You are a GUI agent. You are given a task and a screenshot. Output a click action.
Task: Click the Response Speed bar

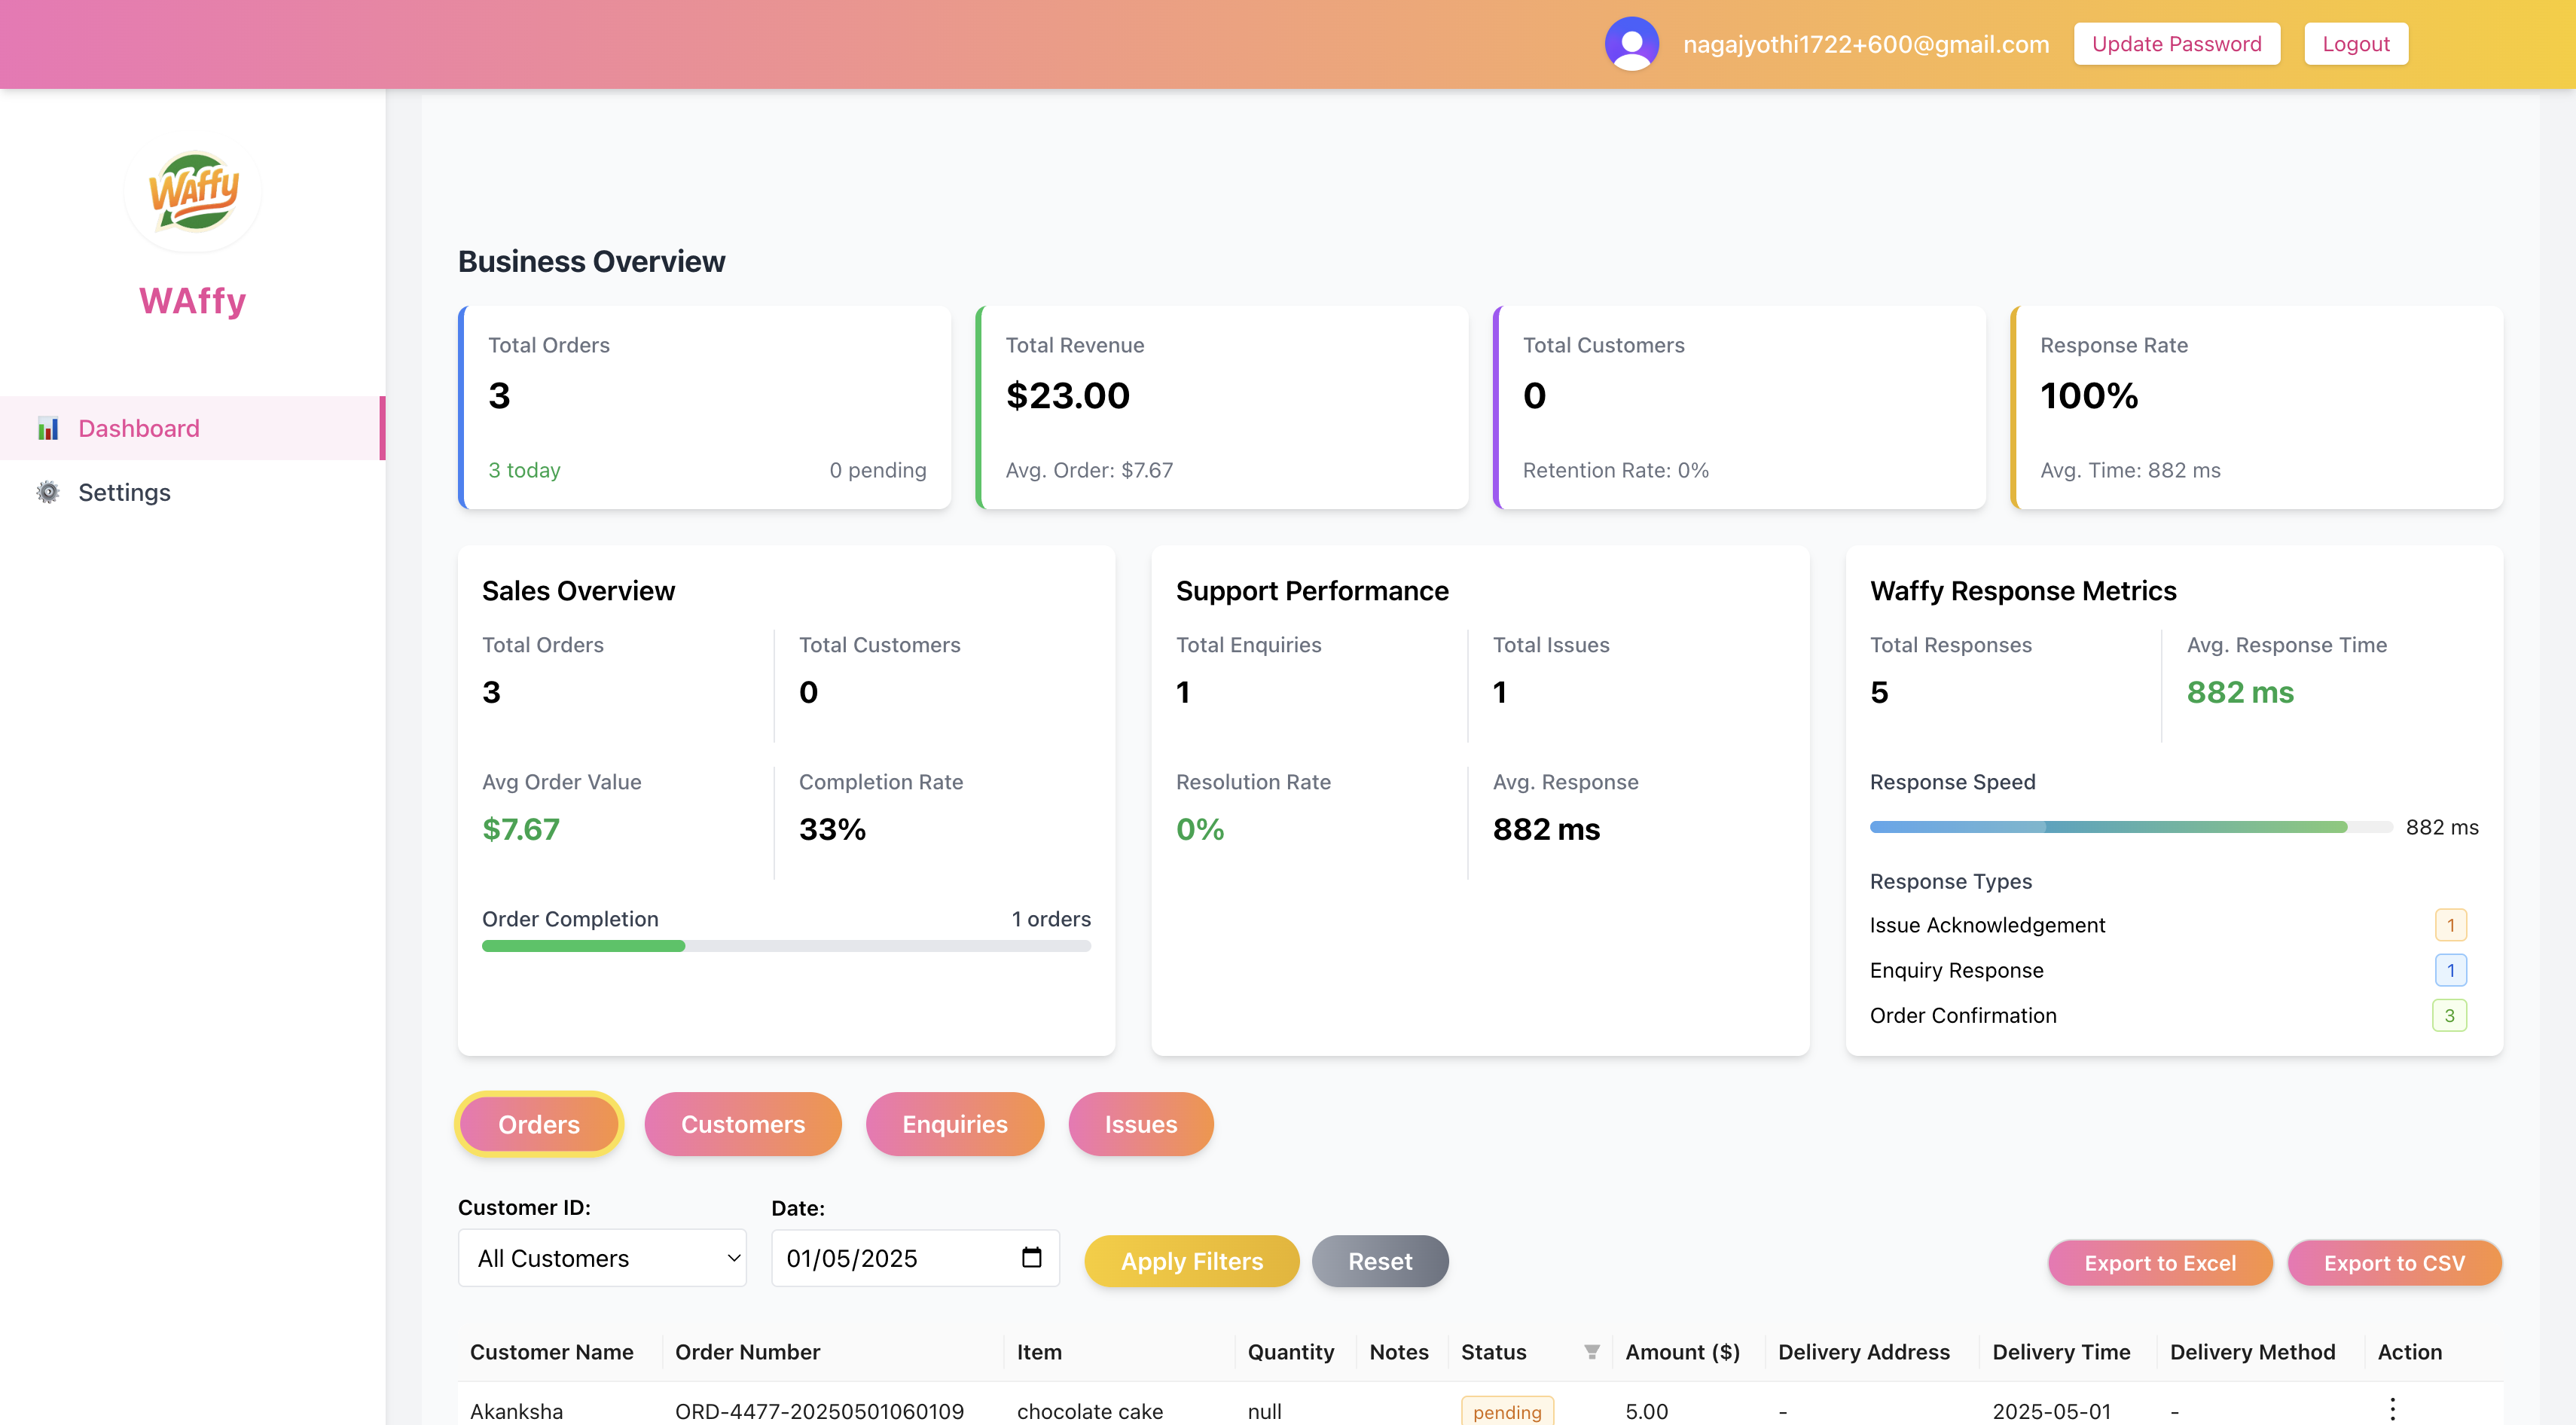tap(2129, 827)
